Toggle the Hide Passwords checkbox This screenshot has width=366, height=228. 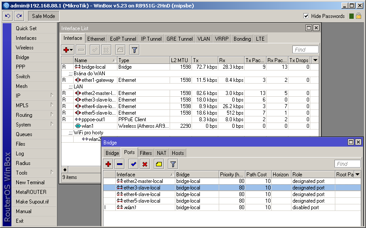point(306,16)
